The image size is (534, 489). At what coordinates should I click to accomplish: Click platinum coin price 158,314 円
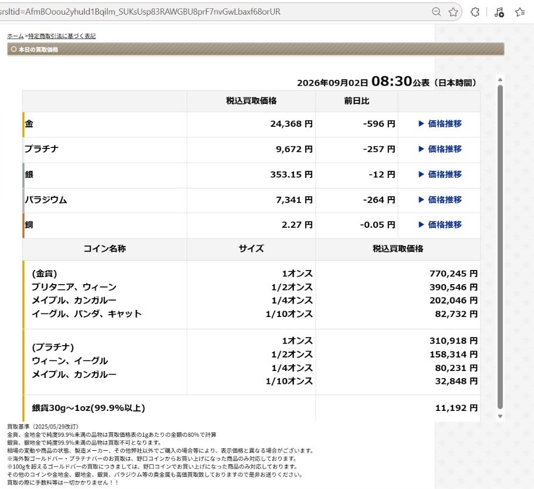coord(453,355)
